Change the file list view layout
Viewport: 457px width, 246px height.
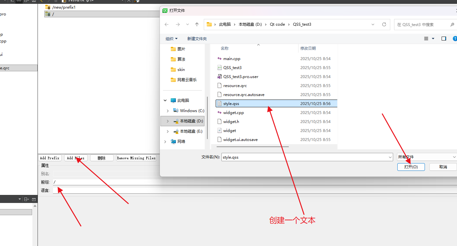pyautogui.click(x=426, y=39)
